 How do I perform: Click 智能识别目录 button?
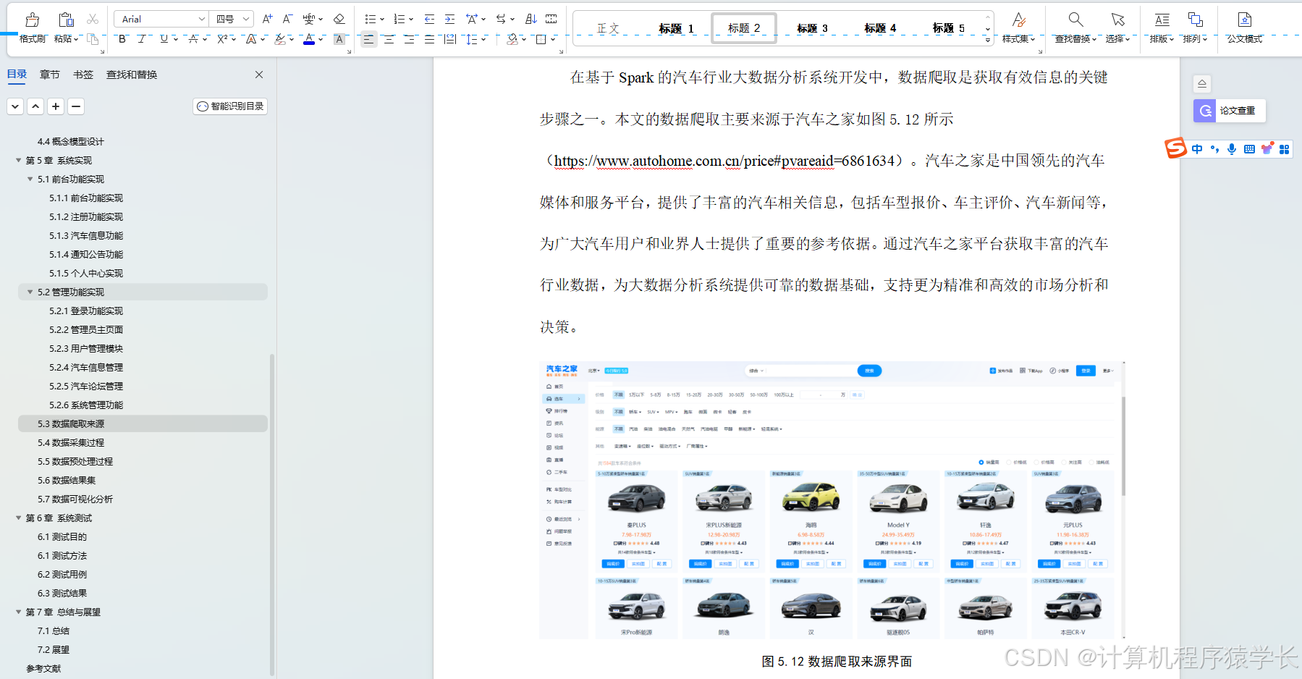(x=230, y=106)
